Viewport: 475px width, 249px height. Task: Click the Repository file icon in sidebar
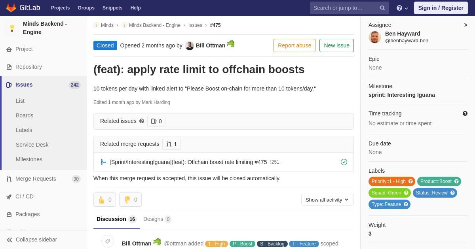coord(9,67)
